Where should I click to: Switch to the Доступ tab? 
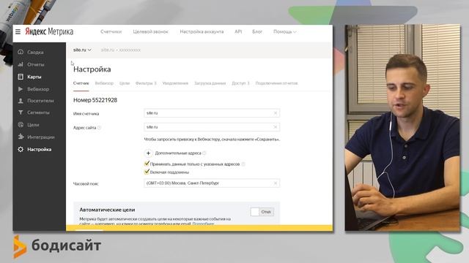tap(240, 83)
